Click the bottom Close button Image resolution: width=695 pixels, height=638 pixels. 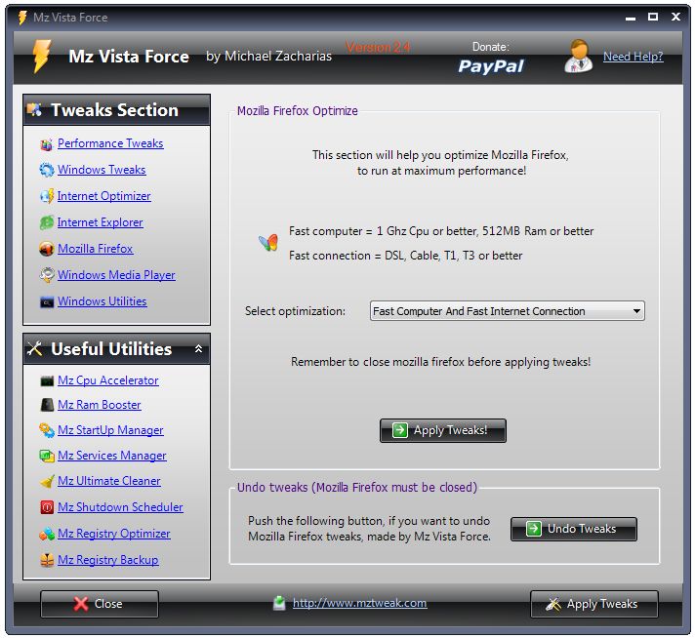click(100, 604)
